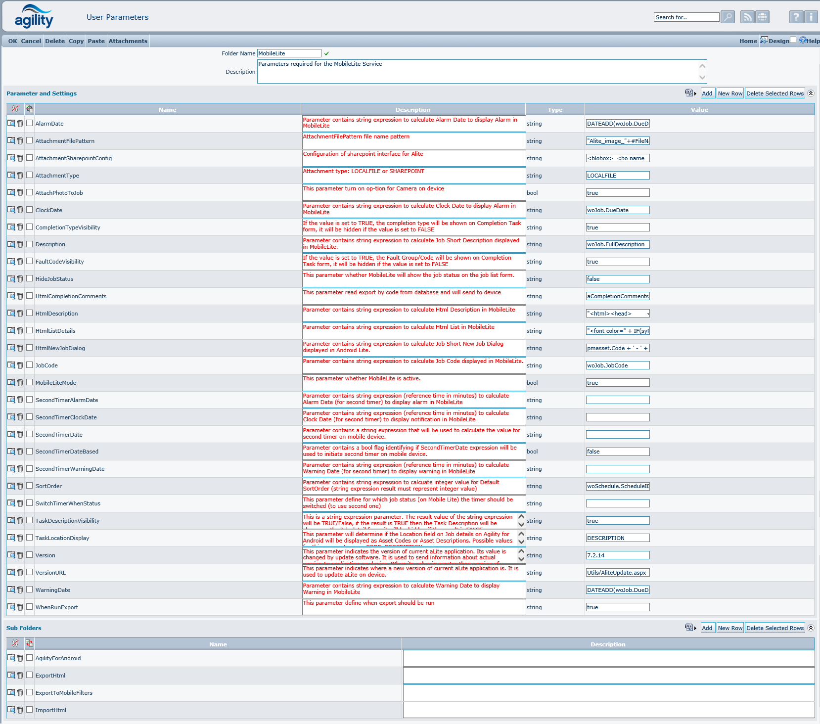Click invert-selection icon in Parameter grid header

click(x=29, y=109)
